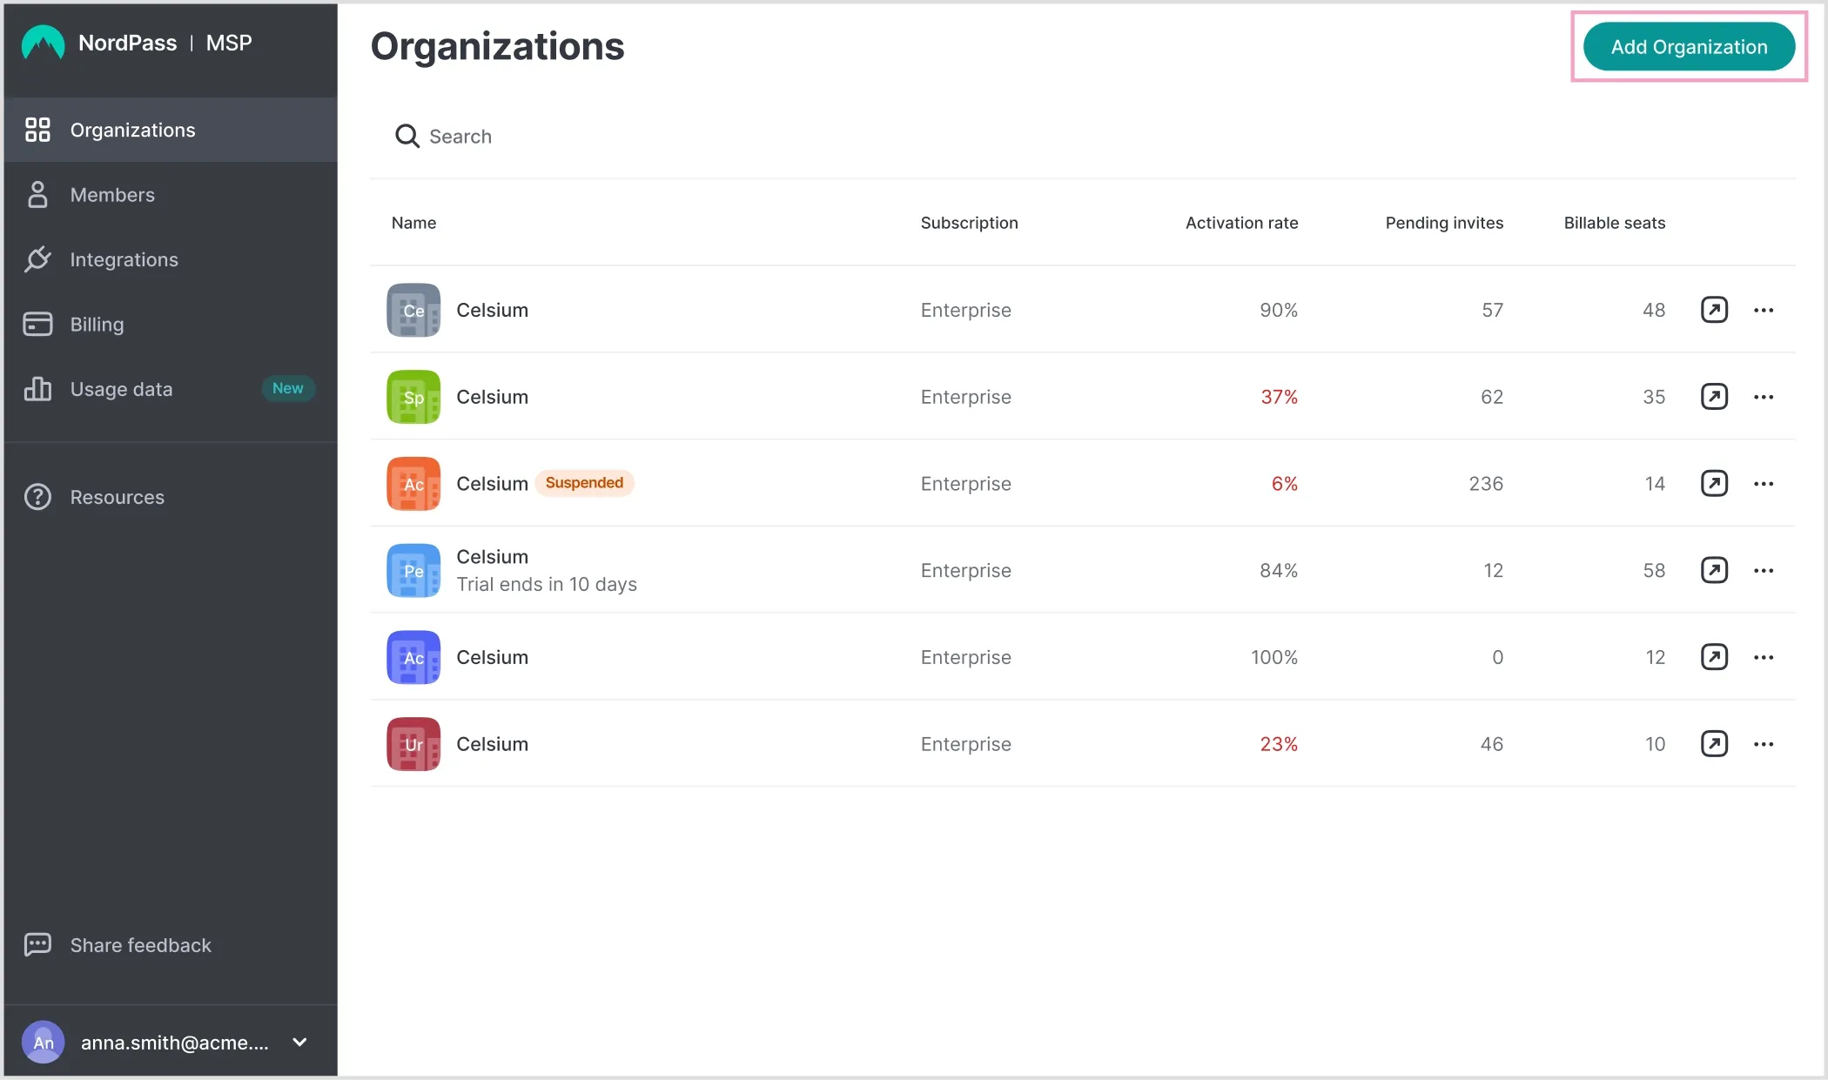Click the Resources question mark icon
Viewport: 1828px width, 1080px height.
pos(37,496)
